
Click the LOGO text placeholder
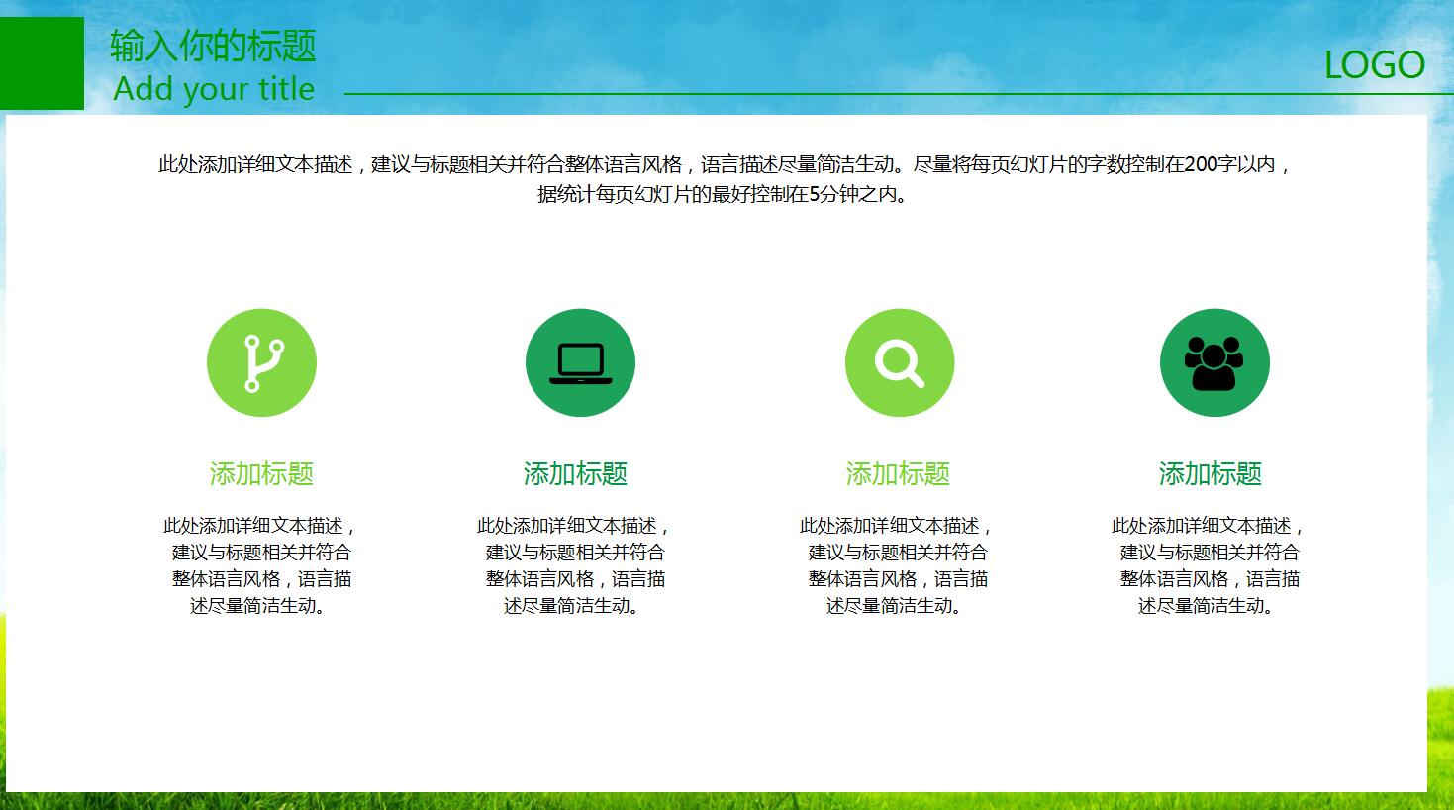click(x=1374, y=66)
